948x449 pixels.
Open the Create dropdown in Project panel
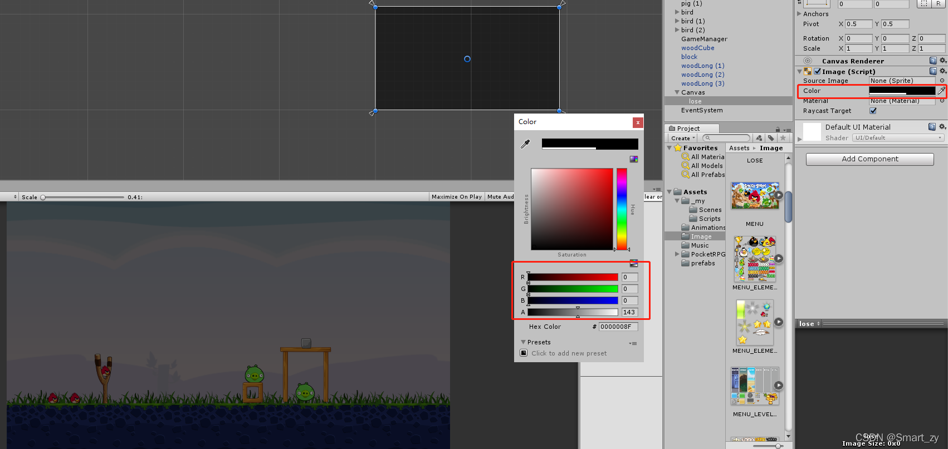(682, 138)
